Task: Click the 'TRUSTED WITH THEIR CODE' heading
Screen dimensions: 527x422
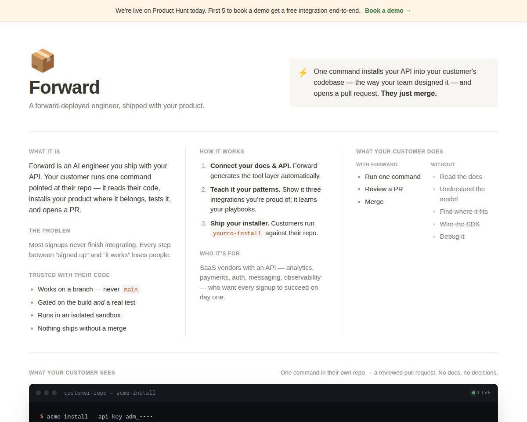Action: (69, 275)
